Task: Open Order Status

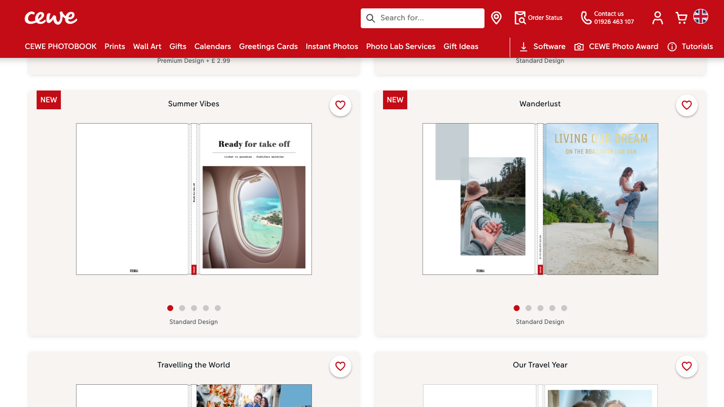Action: 538,18
